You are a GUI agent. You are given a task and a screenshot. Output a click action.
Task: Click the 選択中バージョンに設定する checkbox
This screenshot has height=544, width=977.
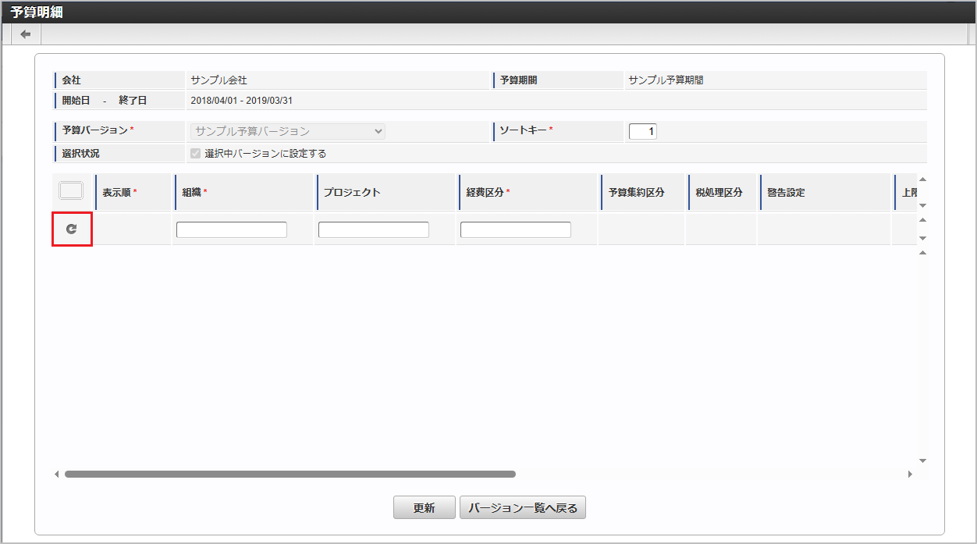coord(194,153)
